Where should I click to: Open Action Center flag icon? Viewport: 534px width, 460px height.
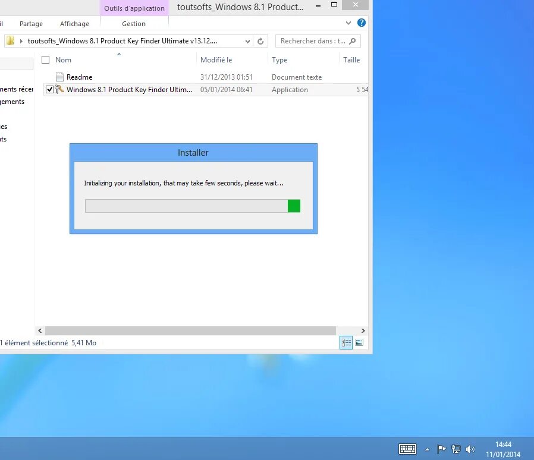point(441,449)
